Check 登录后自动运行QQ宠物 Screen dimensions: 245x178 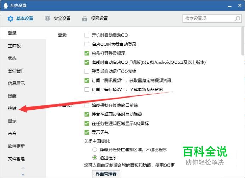[87, 71]
